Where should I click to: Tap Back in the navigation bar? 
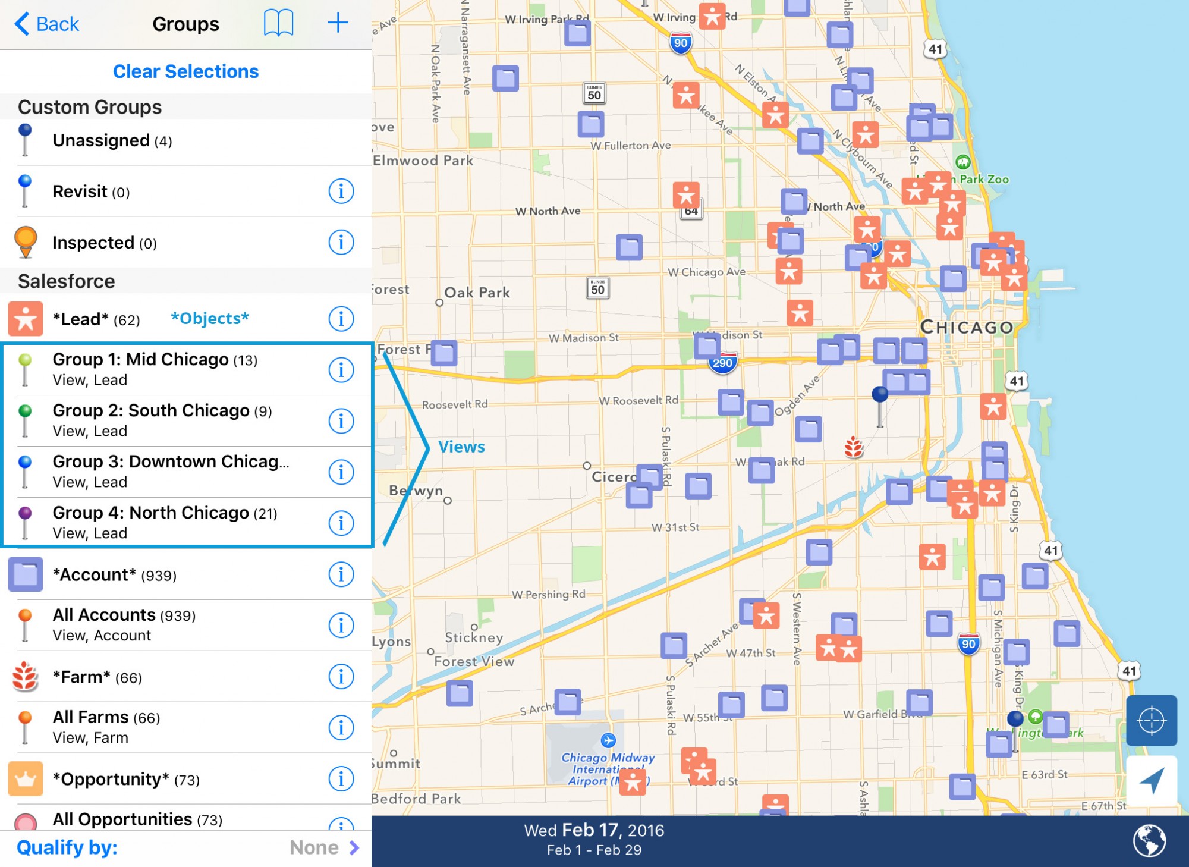[48, 23]
